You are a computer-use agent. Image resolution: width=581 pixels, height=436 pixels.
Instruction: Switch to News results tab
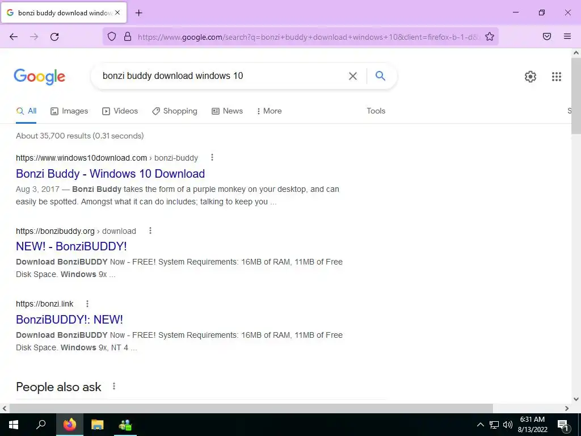click(x=227, y=111)
